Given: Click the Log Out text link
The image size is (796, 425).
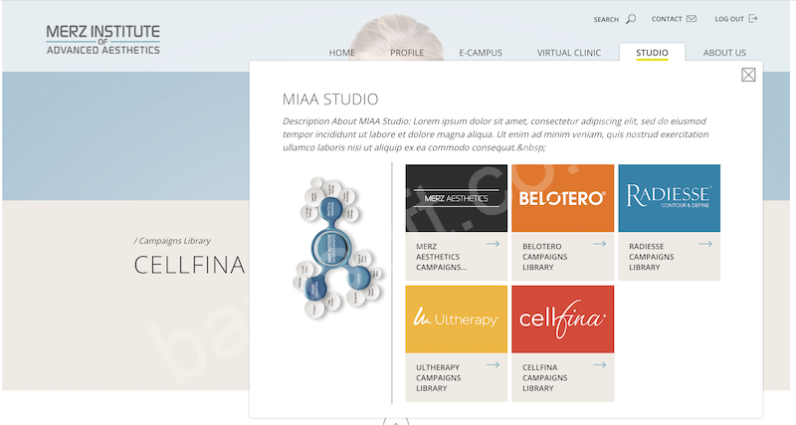Looking at the screenshot, I should (x=729, y=19).
